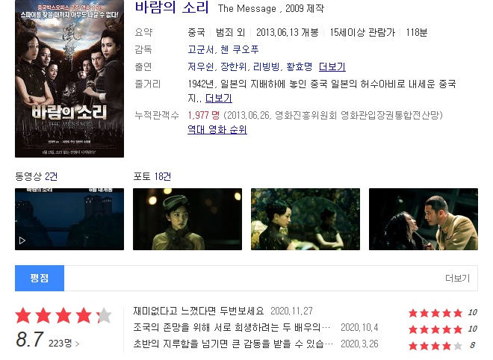Open actor 저우쉰 link
Image resolution: width=493 pixels, height=360 pixels.
[x=201, y=66]
